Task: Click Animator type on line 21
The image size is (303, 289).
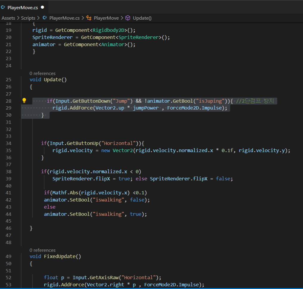Action: (113, 45)
